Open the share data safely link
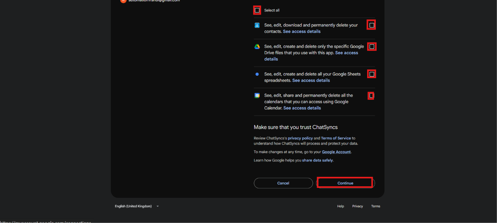Image resolution: width=497 pixels, height=223 pixels. point(317,160)
